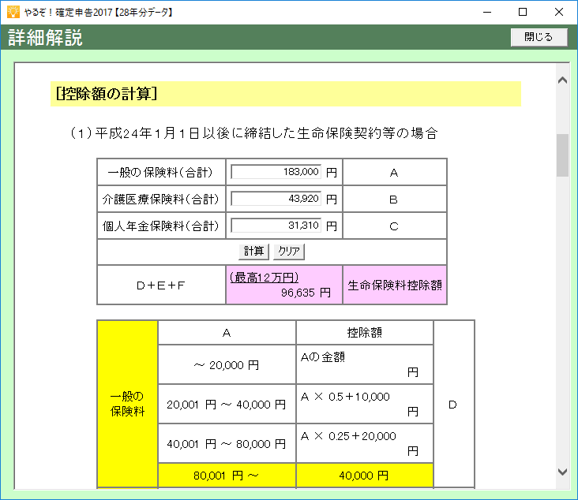Click the A × 0.5＋10,000 formula cell
The width and height of the screenshot is (578, 500).
pos(365,405)
